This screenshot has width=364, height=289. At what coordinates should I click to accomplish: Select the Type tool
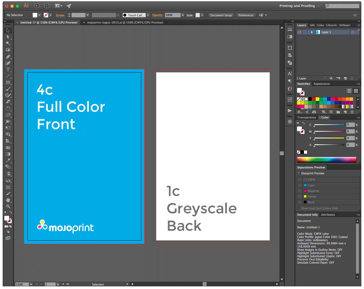point(8,70)
